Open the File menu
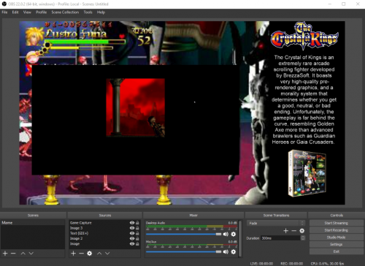This screenshot has width=365, height=266. point(4,12)
